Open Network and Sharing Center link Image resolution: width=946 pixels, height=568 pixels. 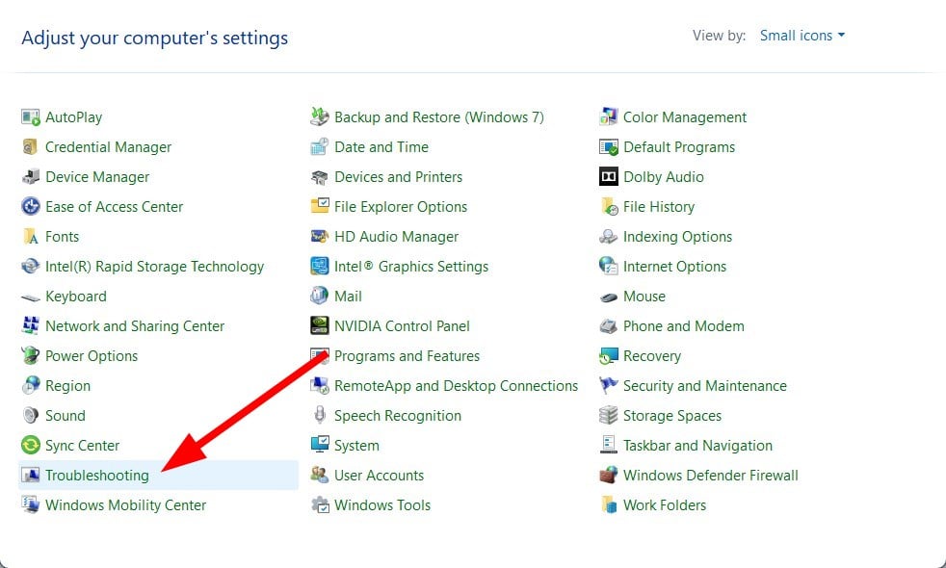point(135,326)
